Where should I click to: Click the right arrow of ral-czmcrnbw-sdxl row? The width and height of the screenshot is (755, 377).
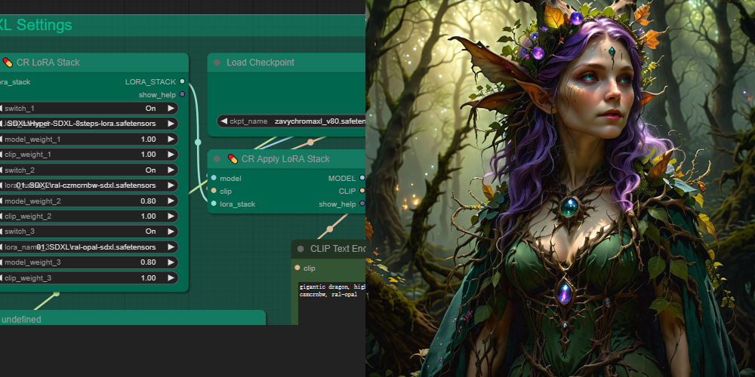pyautogui.click(x=171, y=185)
